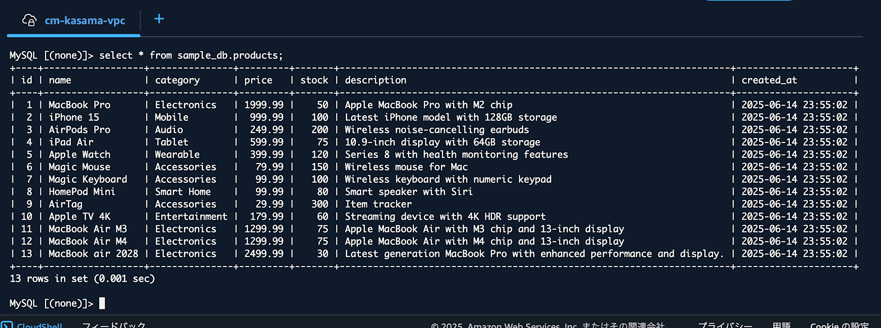
Task: Click the 'stock' column header
Action: 314,80
